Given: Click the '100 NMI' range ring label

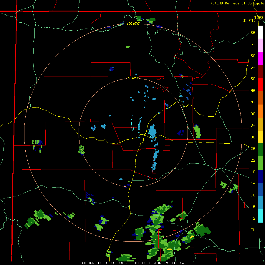Looking at the screenshot, I should [x=133, y=24].
